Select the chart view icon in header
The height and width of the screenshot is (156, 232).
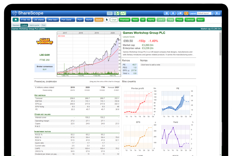tap(123, 13)
